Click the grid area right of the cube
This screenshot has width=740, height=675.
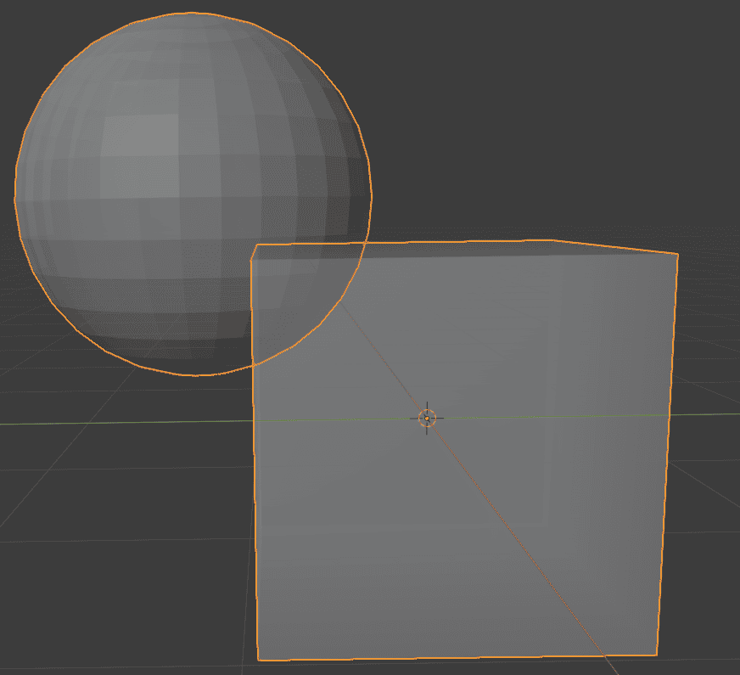click(x=713, y=509)
